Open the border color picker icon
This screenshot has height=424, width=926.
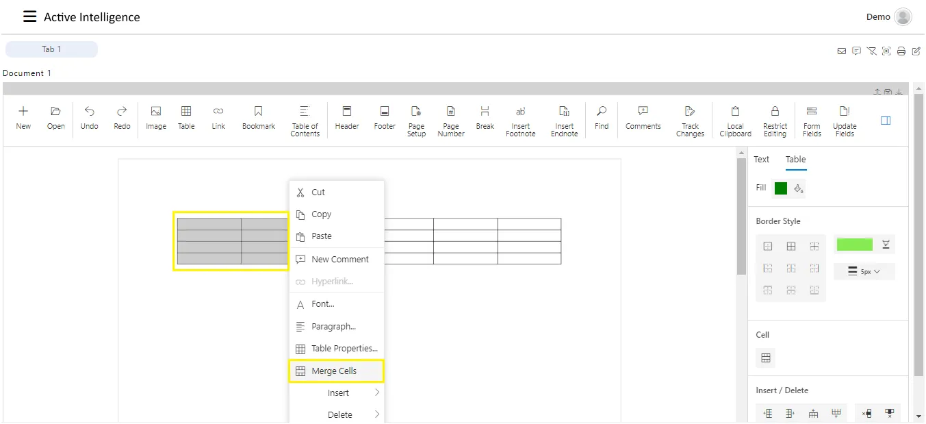pos(886,245)
